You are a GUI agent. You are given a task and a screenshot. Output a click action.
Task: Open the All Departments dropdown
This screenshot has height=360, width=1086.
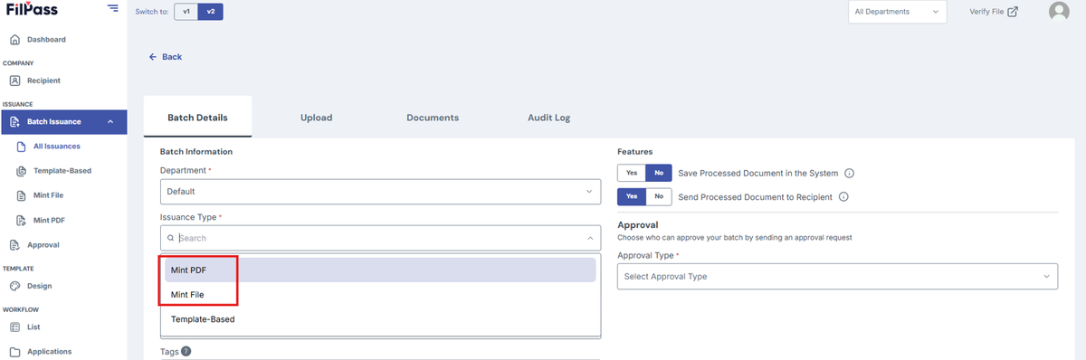click(x=897, y=12)
